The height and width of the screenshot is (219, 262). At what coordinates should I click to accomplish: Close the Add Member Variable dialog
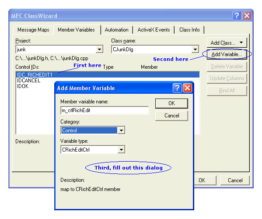188,88
